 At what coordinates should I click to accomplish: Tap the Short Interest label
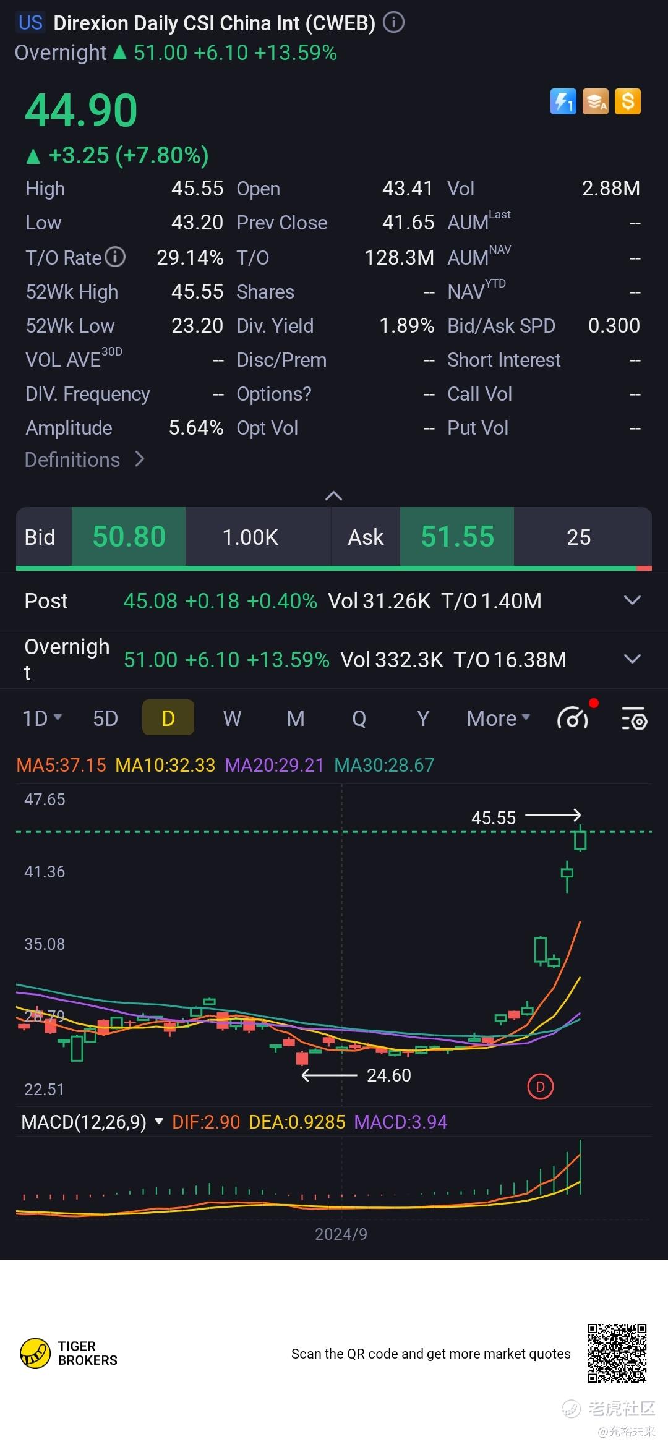click(503, 359)
